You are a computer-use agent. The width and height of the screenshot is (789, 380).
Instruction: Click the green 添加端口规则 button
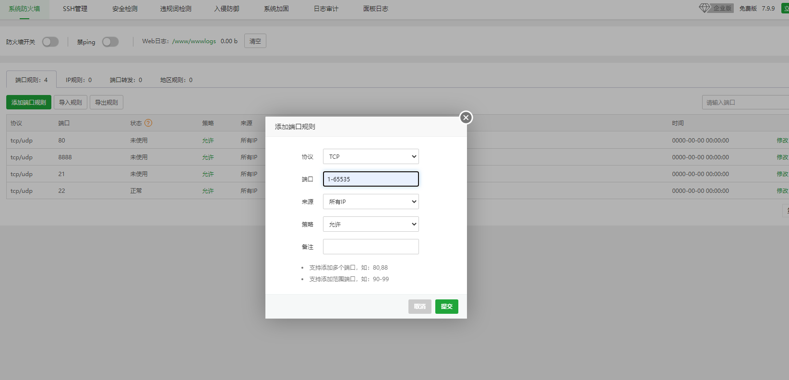click(29, 102)
